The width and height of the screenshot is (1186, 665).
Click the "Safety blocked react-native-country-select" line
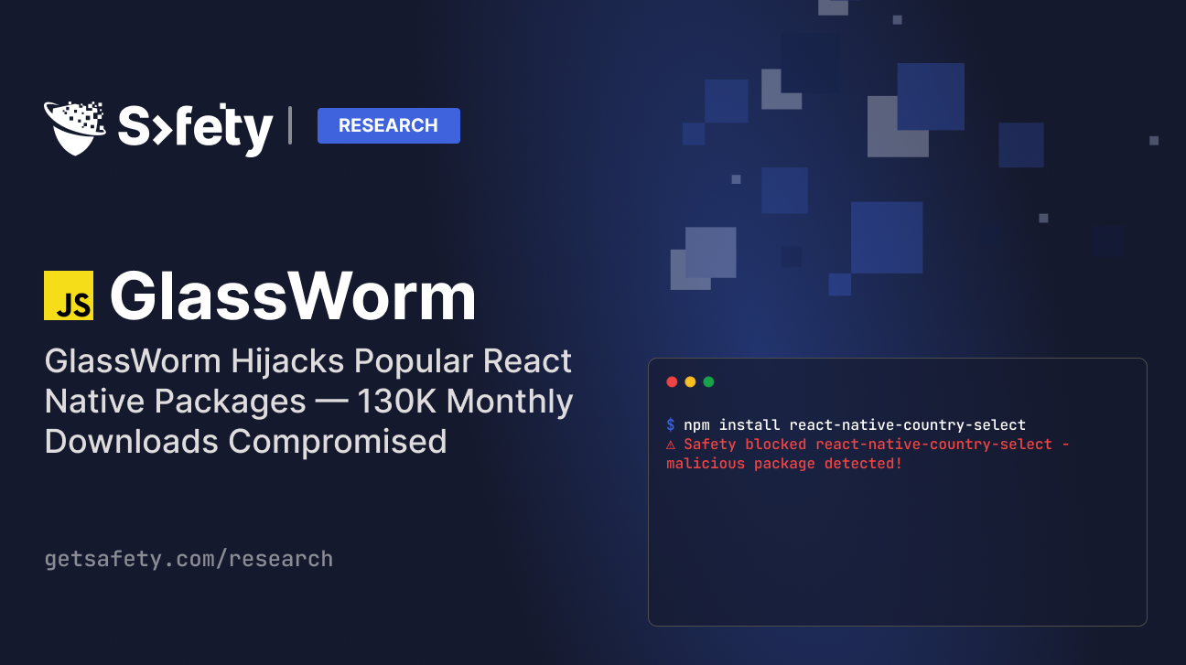coord(868,445)
